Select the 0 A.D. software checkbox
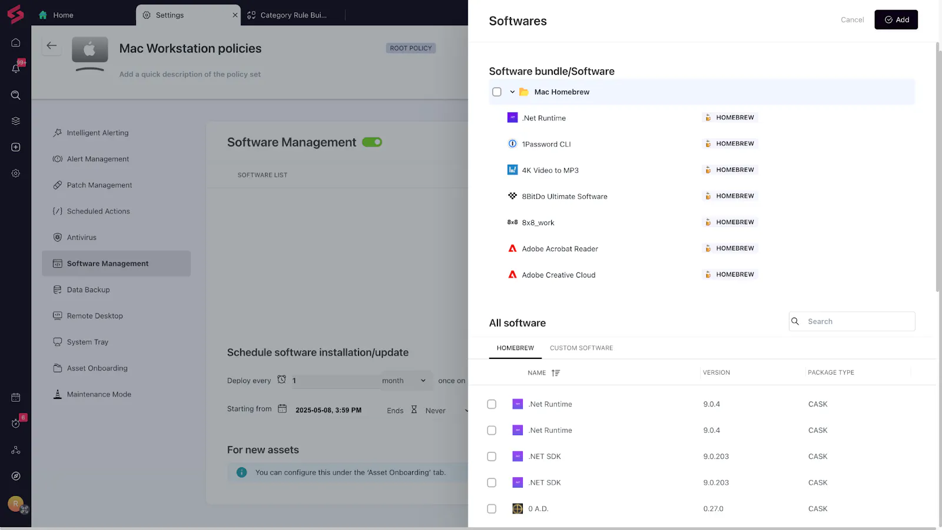This screenshot has width=942, height=530. tap(492, 509)
